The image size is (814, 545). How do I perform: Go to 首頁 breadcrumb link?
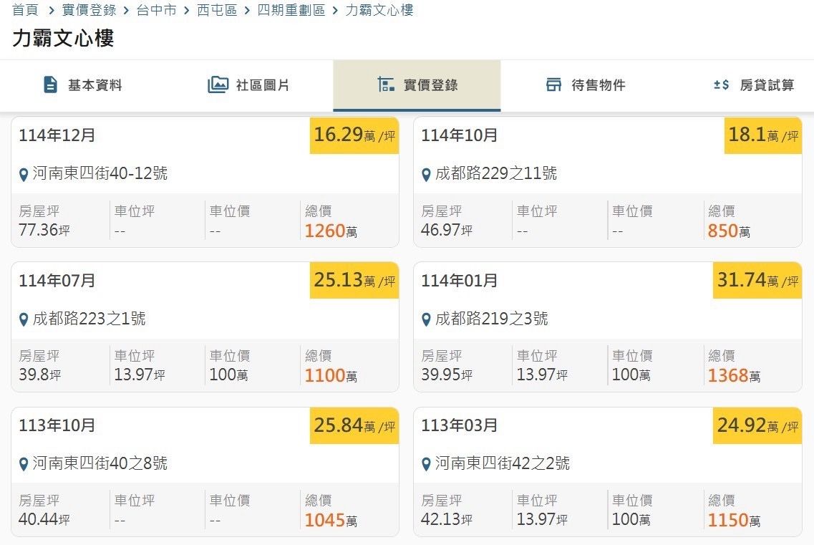pos(25,11)
